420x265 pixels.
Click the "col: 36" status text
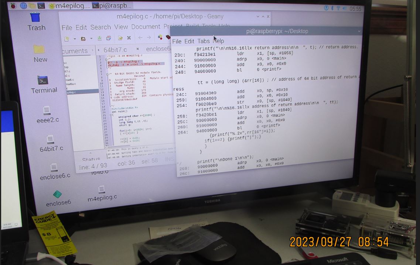point(126,163)
